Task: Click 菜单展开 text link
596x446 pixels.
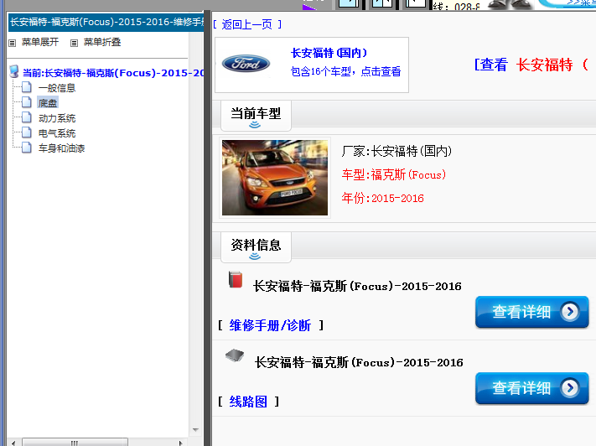Action: click(x=40, y=42)
